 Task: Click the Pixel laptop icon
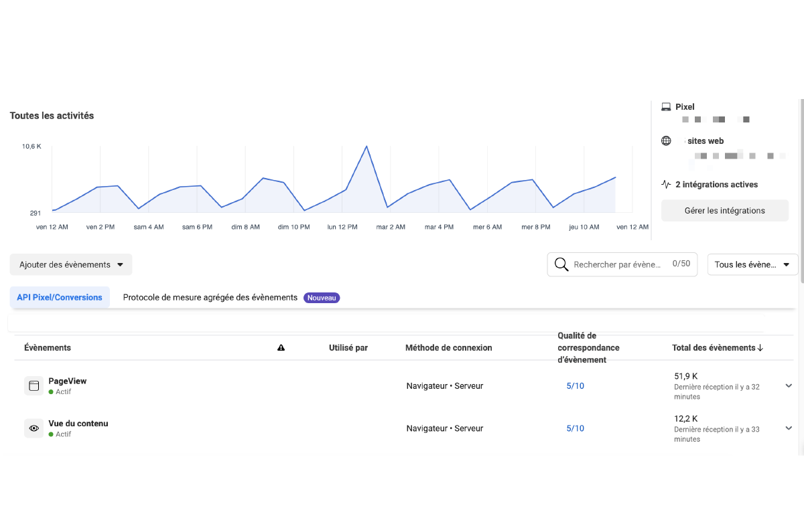tap(666, 107)
